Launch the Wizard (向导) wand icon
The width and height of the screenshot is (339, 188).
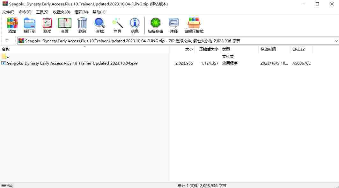pos(117,25)
